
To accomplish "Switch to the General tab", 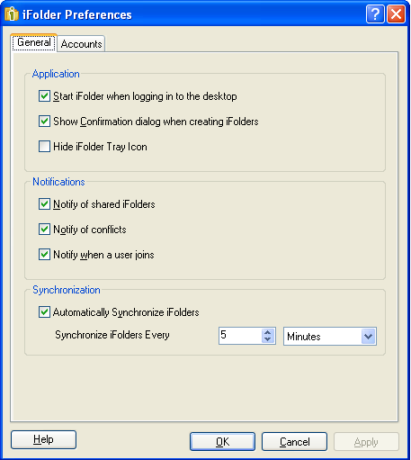I will point(33,42).
